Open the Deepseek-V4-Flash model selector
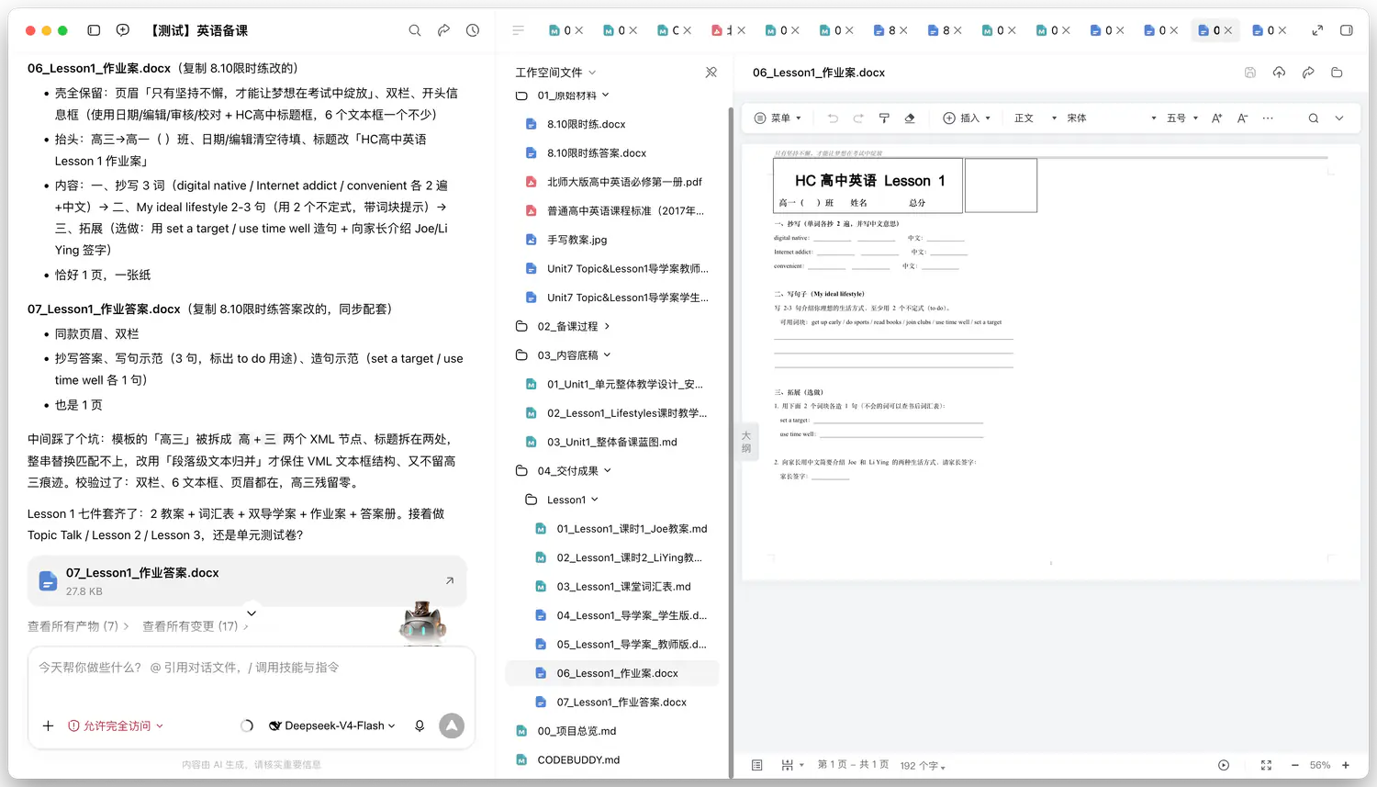The width and height of the screenshot is (1377, 787). tap(332, 725)
